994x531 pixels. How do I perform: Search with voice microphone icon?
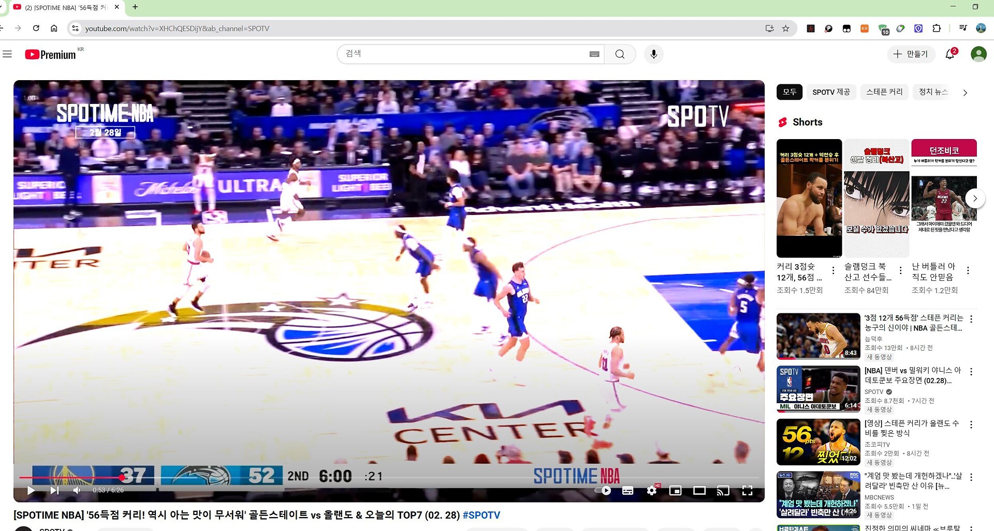tap(654, 54)
